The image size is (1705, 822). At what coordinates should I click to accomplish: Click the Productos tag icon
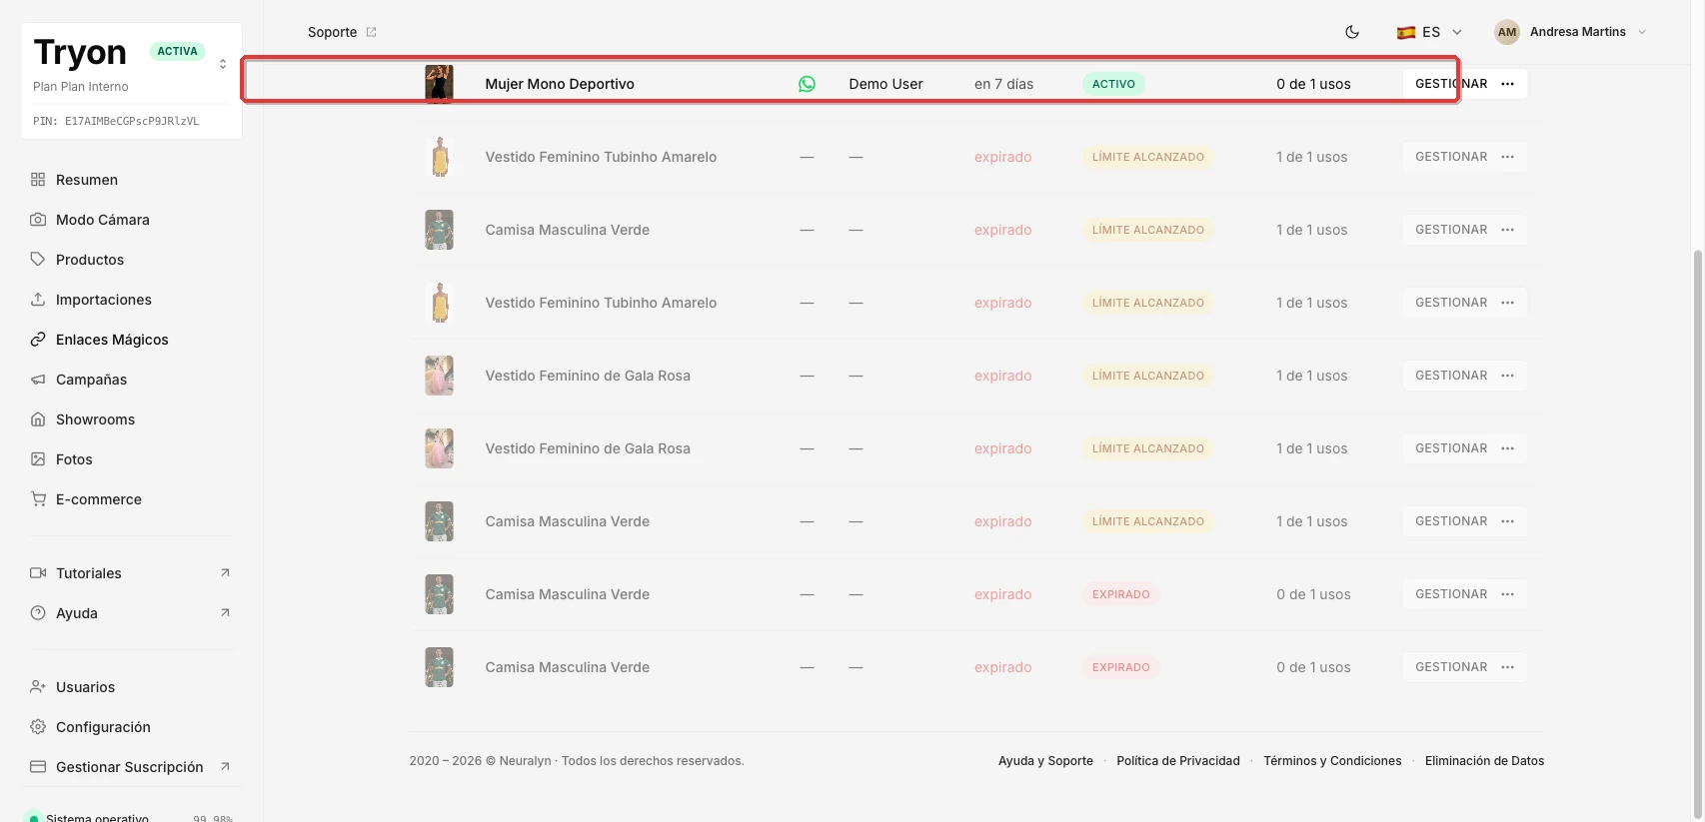(38, 260)
